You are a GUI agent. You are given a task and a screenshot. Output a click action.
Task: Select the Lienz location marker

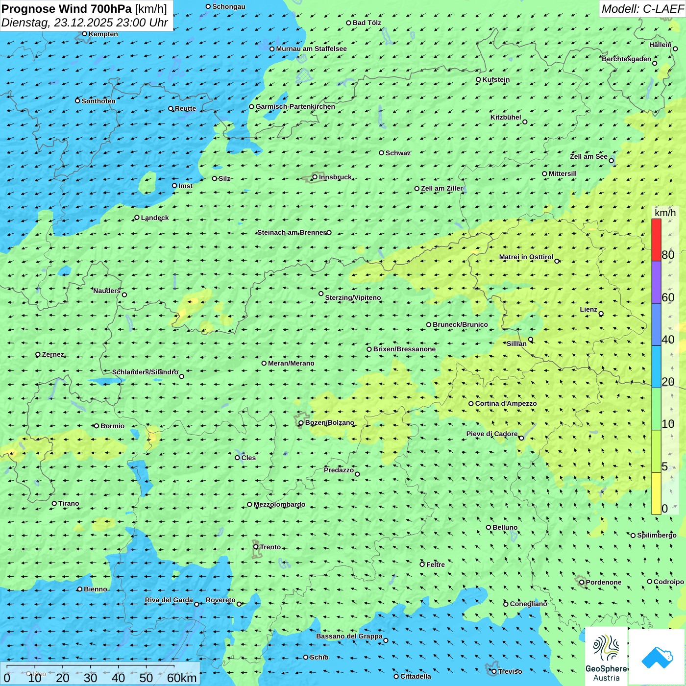pyautogui.click(x=601, y=314)
